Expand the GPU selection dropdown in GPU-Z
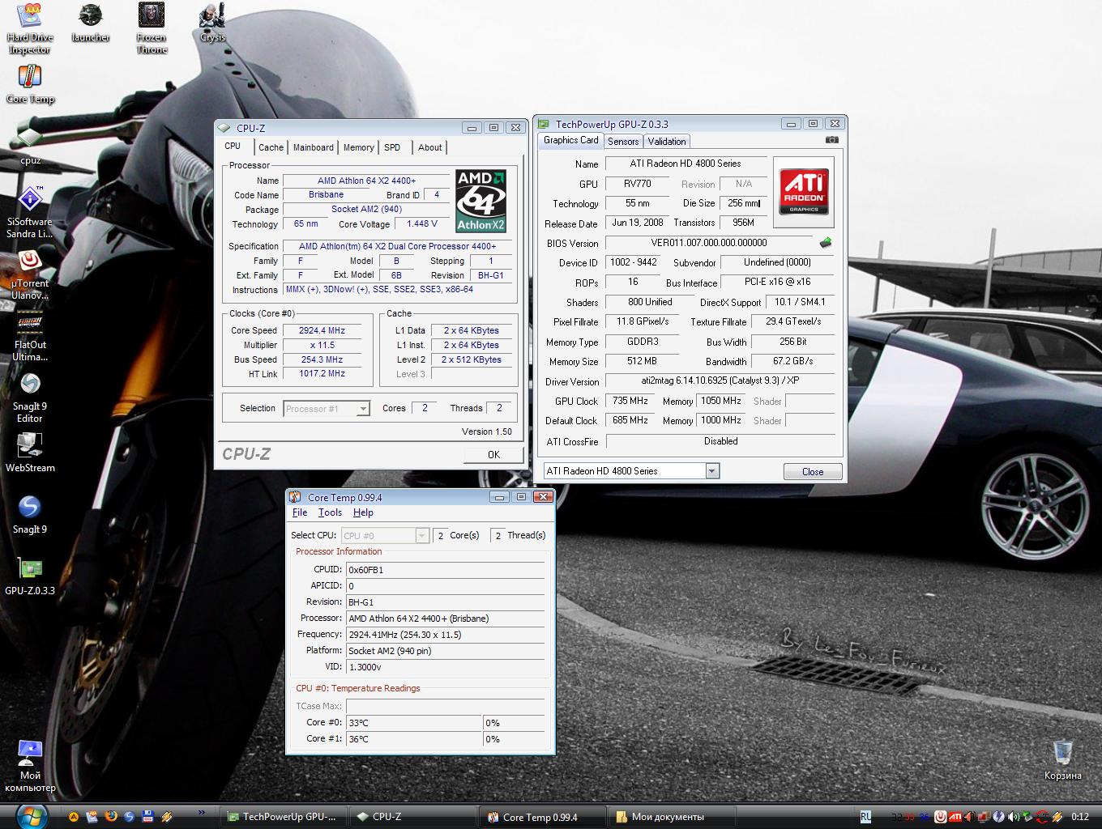Image resolution: width=1102 pixels, height=829 pixels. pyautogui.click(x=711, y=471)
